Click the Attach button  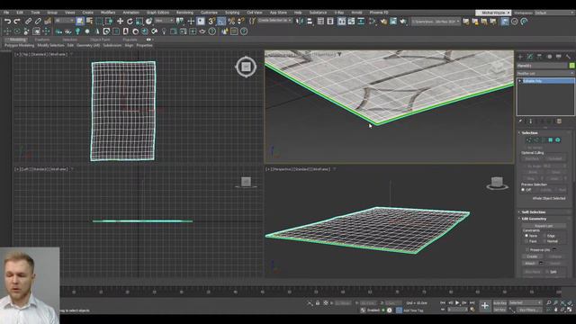[530, 263]
